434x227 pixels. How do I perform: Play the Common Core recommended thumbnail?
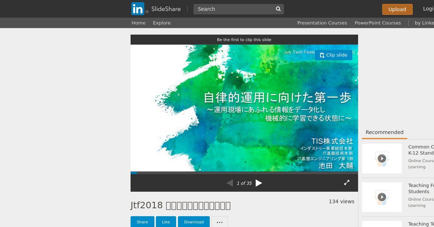pyautogui.click(x=382, y=159)
